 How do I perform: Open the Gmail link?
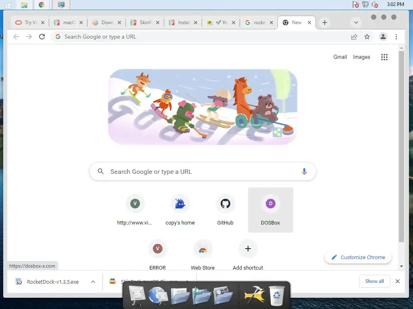pos(340,57)
